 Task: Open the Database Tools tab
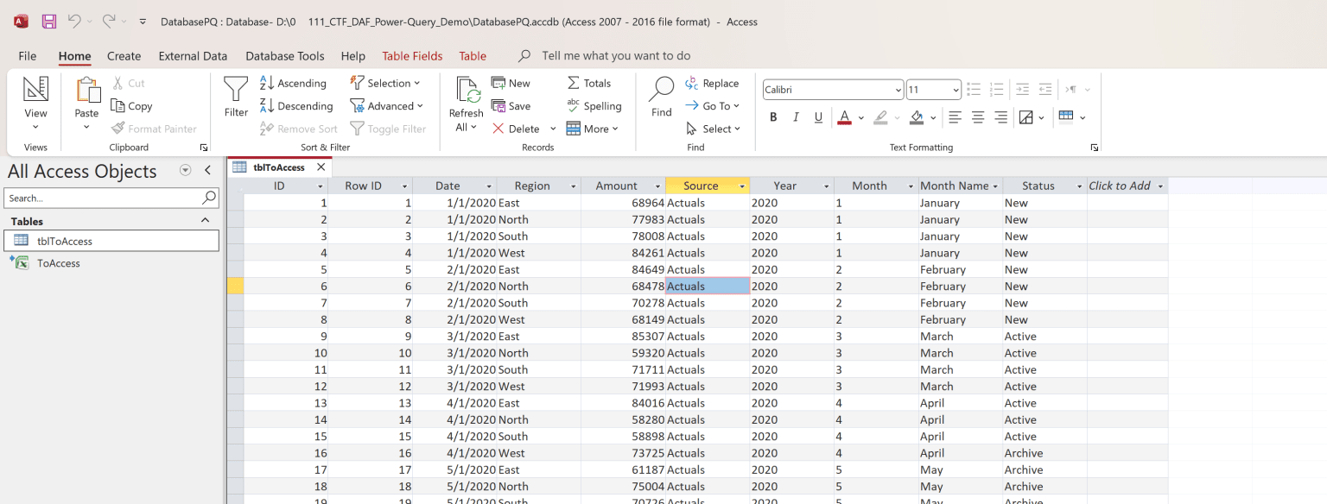285,55
